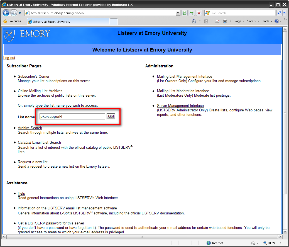
Task: Open the search provider dropdown
Action: point(284,13)
